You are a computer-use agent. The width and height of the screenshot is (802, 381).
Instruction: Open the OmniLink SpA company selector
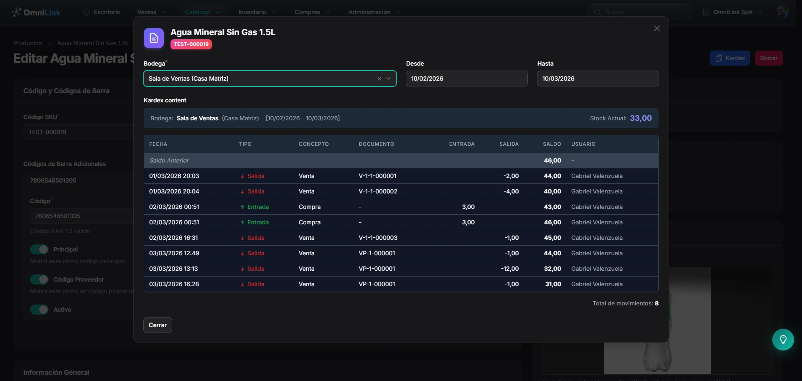tap(733, 12)
